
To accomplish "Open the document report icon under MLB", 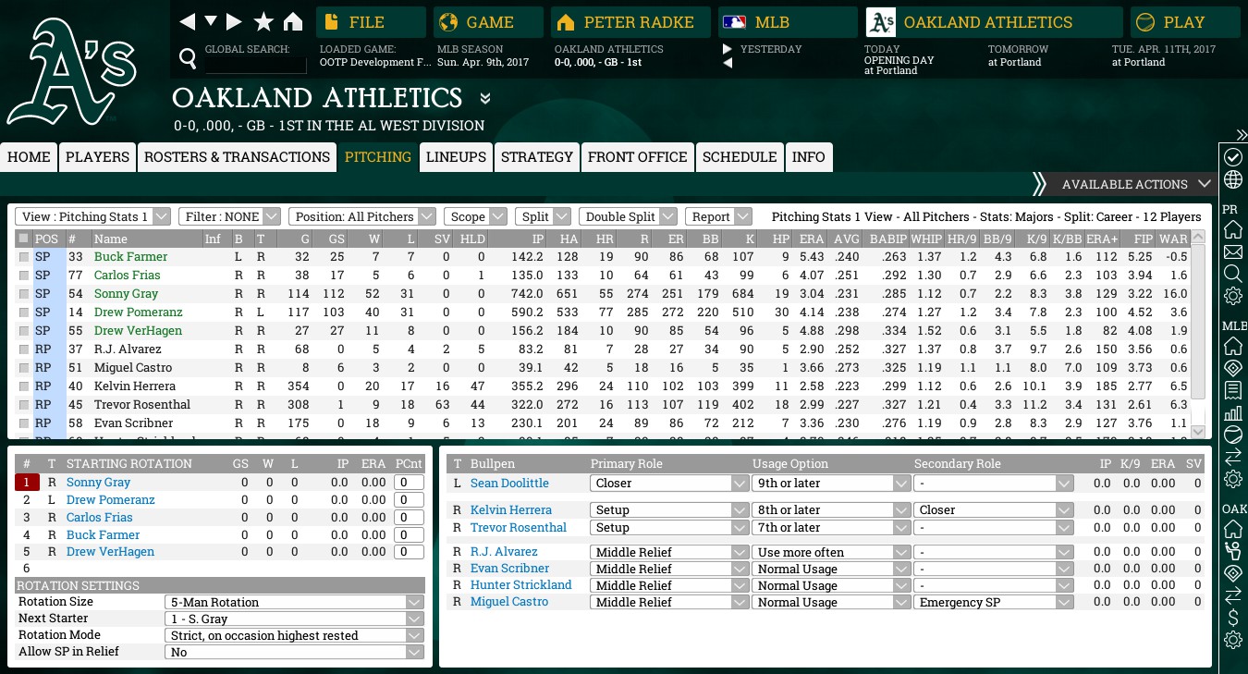I will [1232, 390].
